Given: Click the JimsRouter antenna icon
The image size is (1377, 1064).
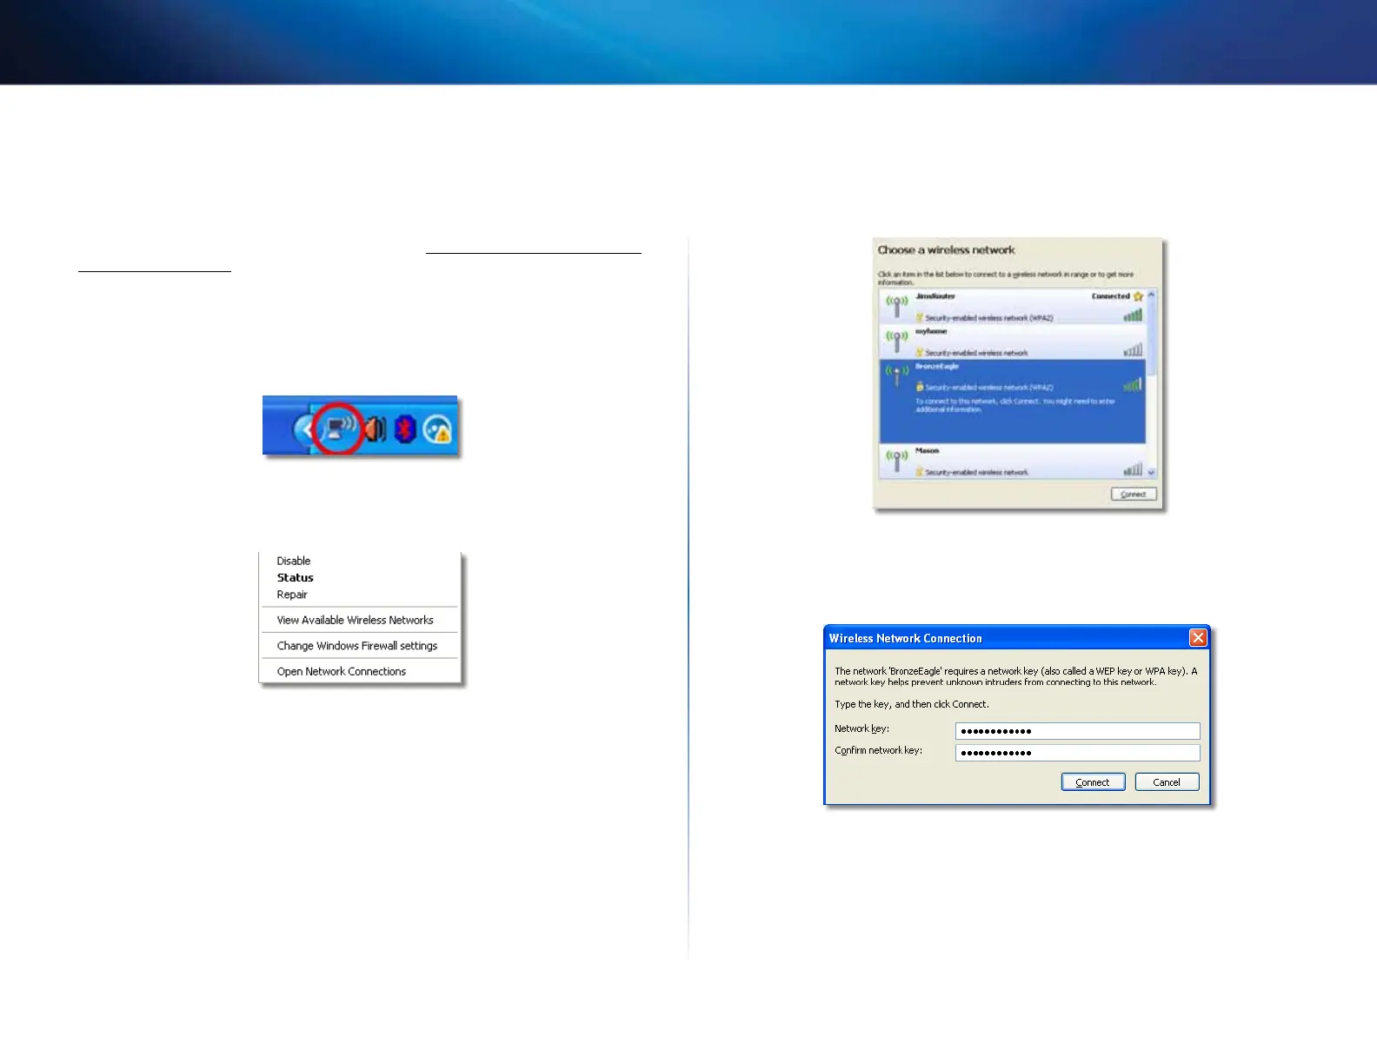Looking at the screenshot, I should (x=896, y=305).
